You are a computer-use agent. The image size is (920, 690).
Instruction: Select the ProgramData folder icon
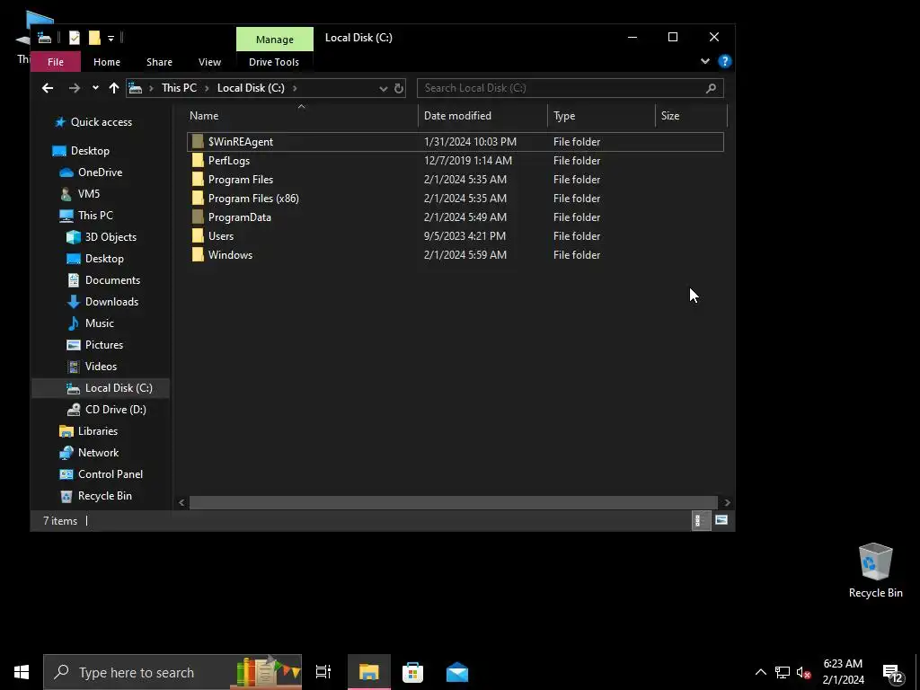pyautogui.click(x=198, y=217)
